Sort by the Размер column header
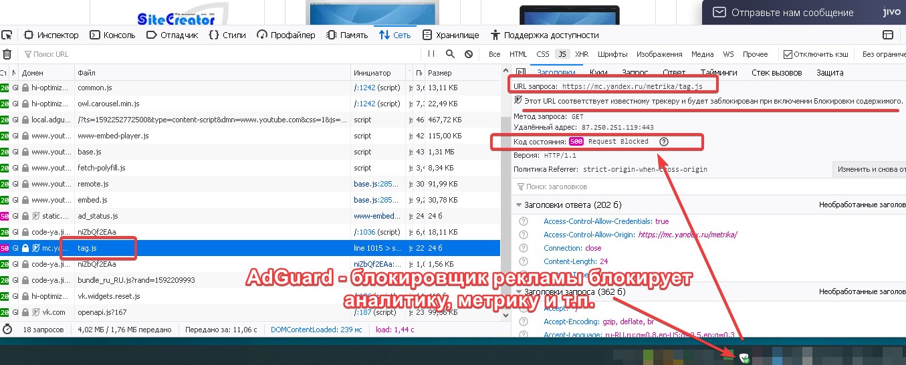 (x=462, y=73)
